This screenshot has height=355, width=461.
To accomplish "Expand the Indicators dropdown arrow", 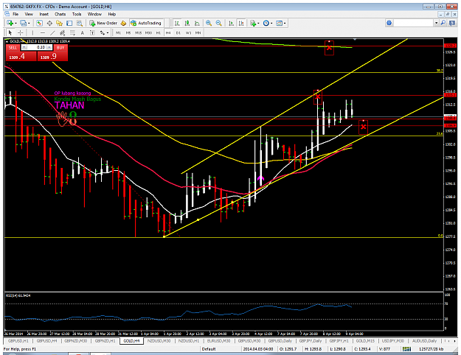I will (x=258, y=23).
